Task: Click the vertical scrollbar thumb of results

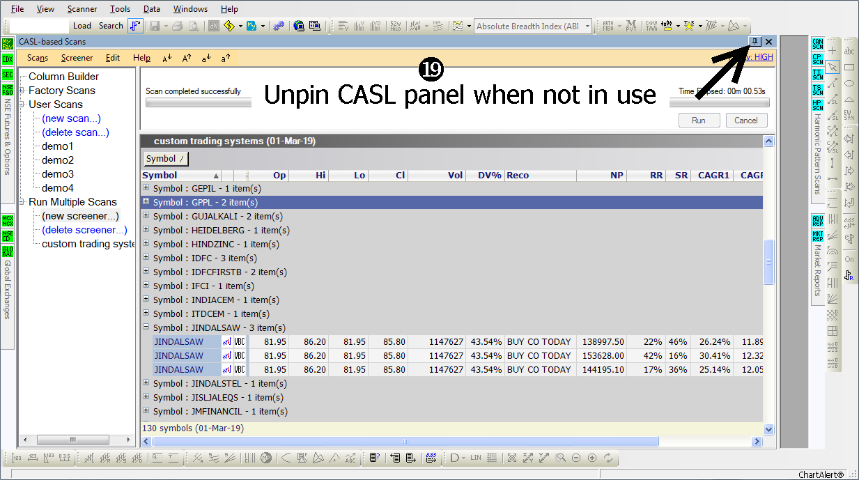Action: pyautogui.click(x=769, y=262)
